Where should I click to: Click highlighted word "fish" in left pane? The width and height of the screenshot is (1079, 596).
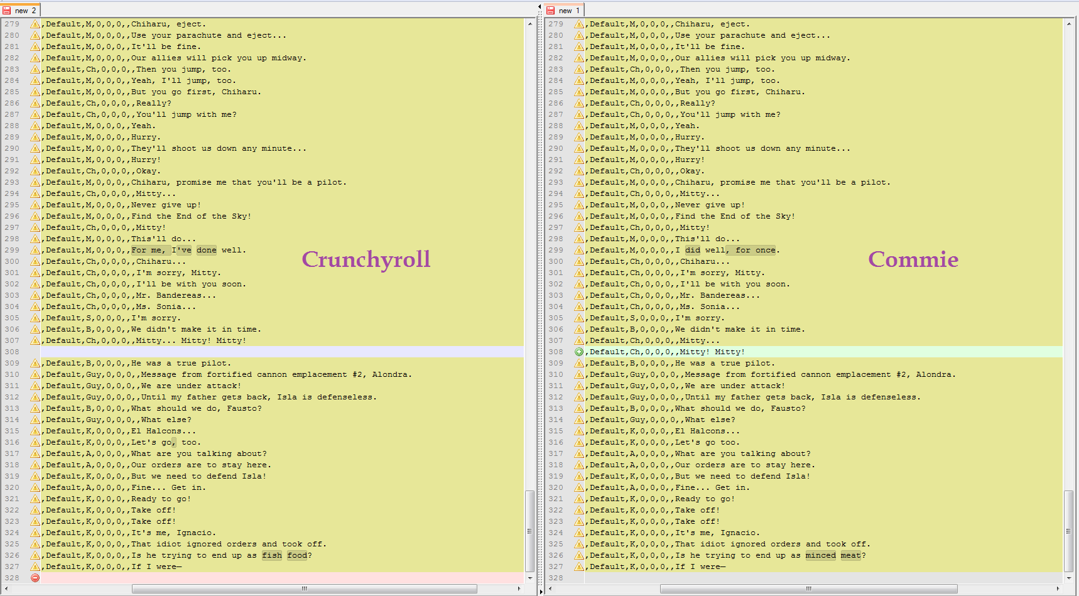[272, 555]
